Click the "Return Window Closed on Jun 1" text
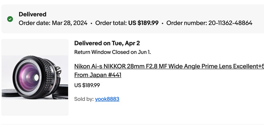264x129 pixels. point(112,52)
